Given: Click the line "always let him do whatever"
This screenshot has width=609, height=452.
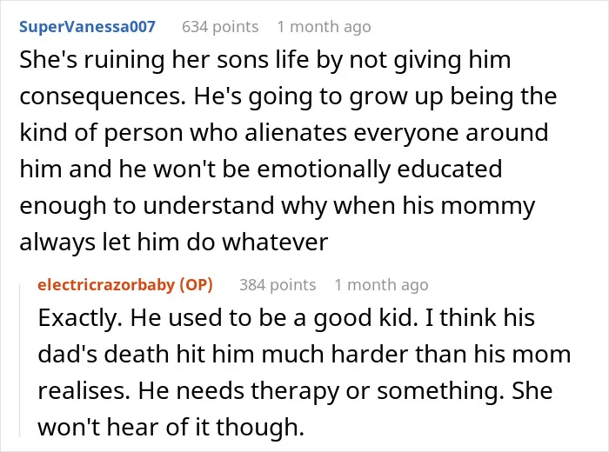Looking at the screenshot, I should pos(174,243).
